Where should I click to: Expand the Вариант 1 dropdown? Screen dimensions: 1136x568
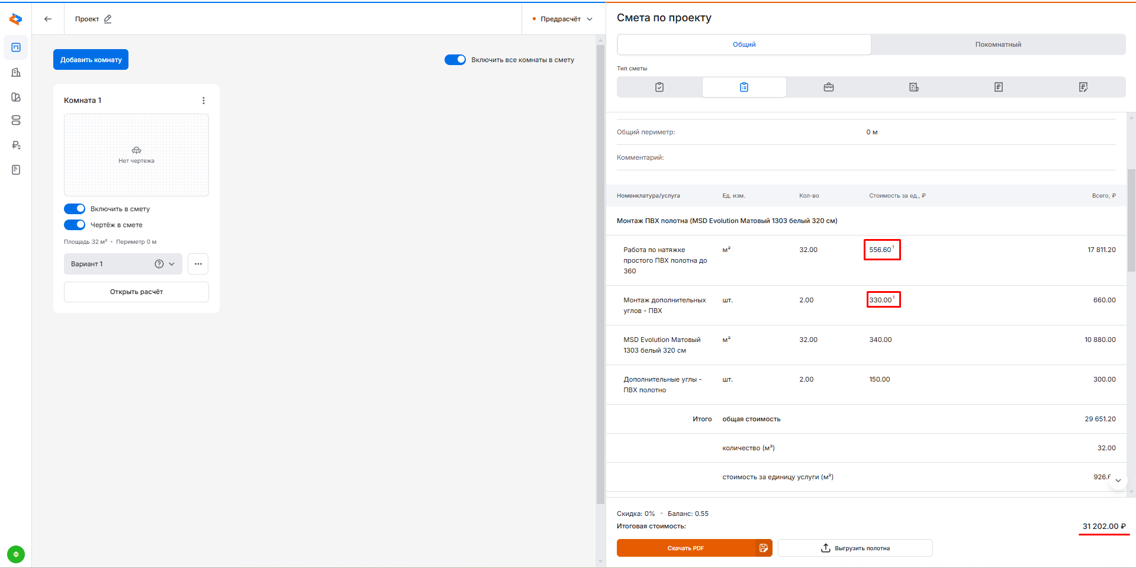[172, 264]
